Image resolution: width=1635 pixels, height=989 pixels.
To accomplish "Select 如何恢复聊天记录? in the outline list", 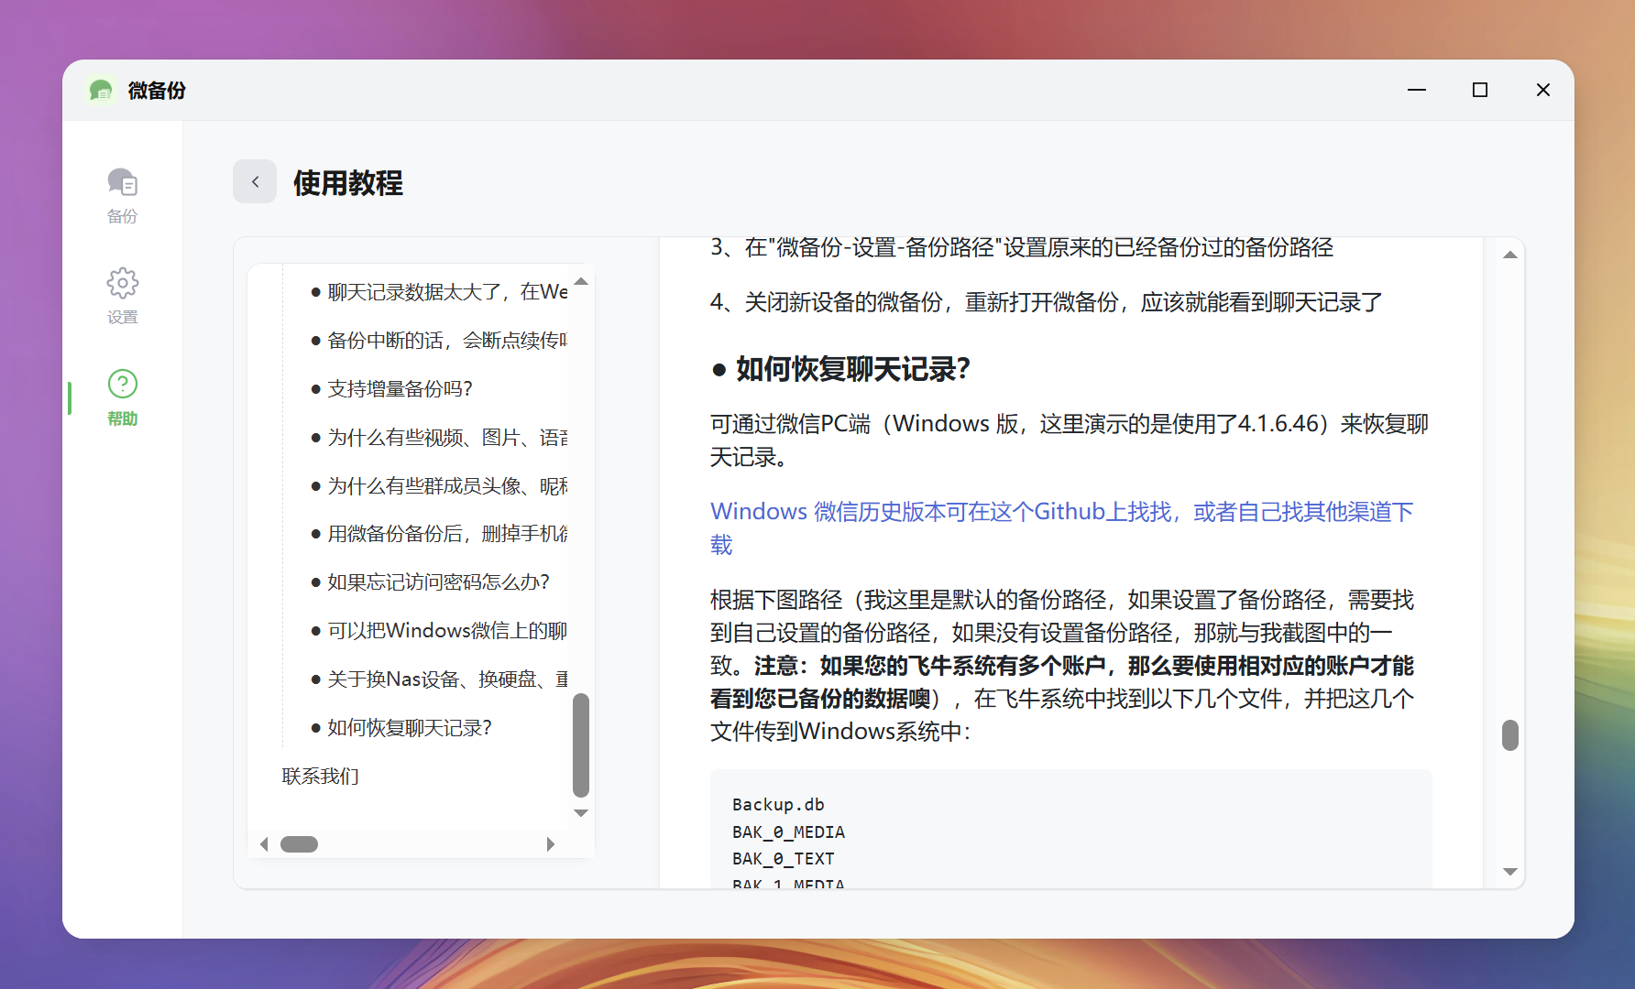I will 402,728.
